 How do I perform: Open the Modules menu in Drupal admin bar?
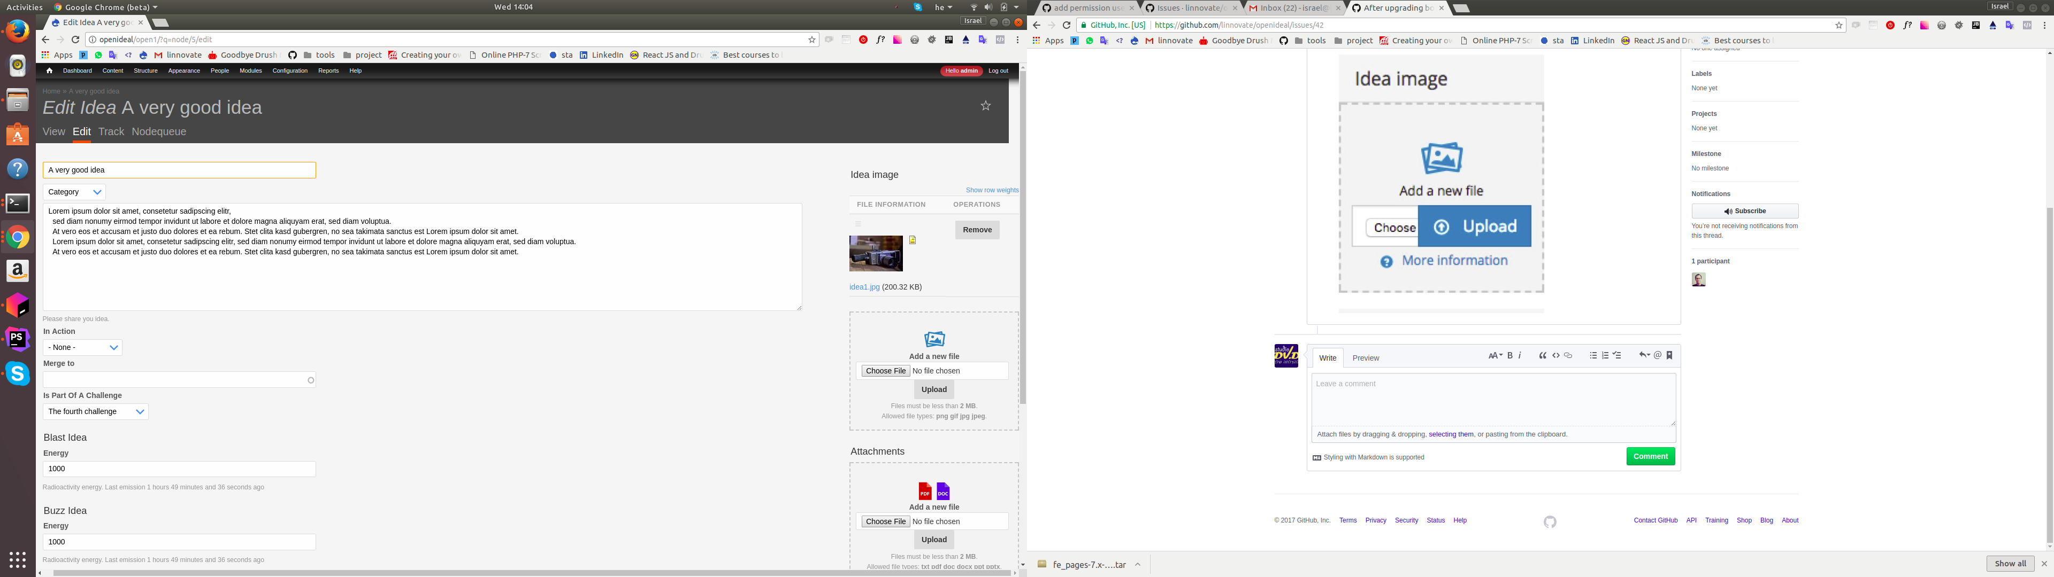pos(250,70)
